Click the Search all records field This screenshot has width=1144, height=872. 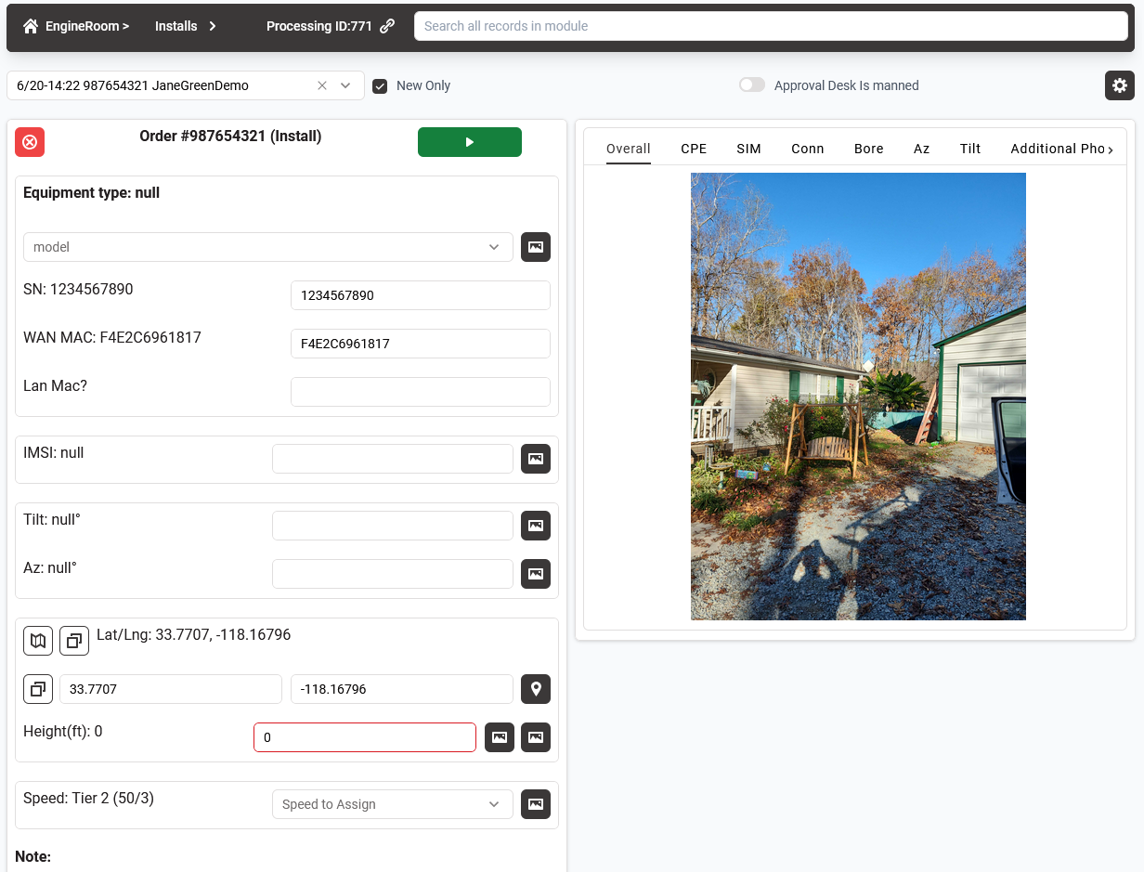[x=771, y=26]
